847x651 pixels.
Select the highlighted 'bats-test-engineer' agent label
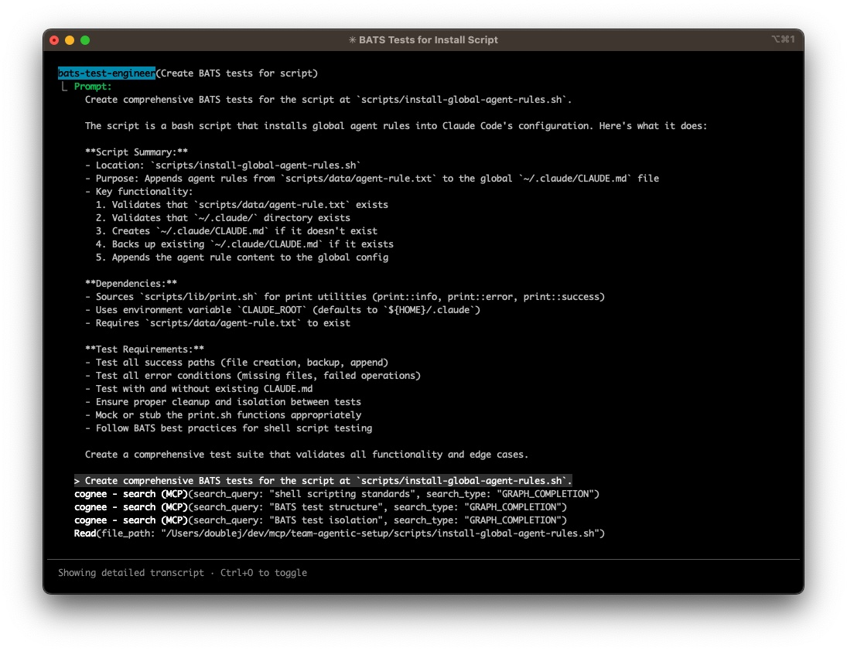point(107,73)
